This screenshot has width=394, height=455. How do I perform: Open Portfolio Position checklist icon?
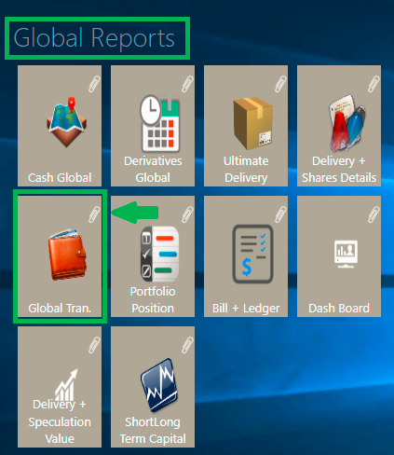[x=159, y=254]
